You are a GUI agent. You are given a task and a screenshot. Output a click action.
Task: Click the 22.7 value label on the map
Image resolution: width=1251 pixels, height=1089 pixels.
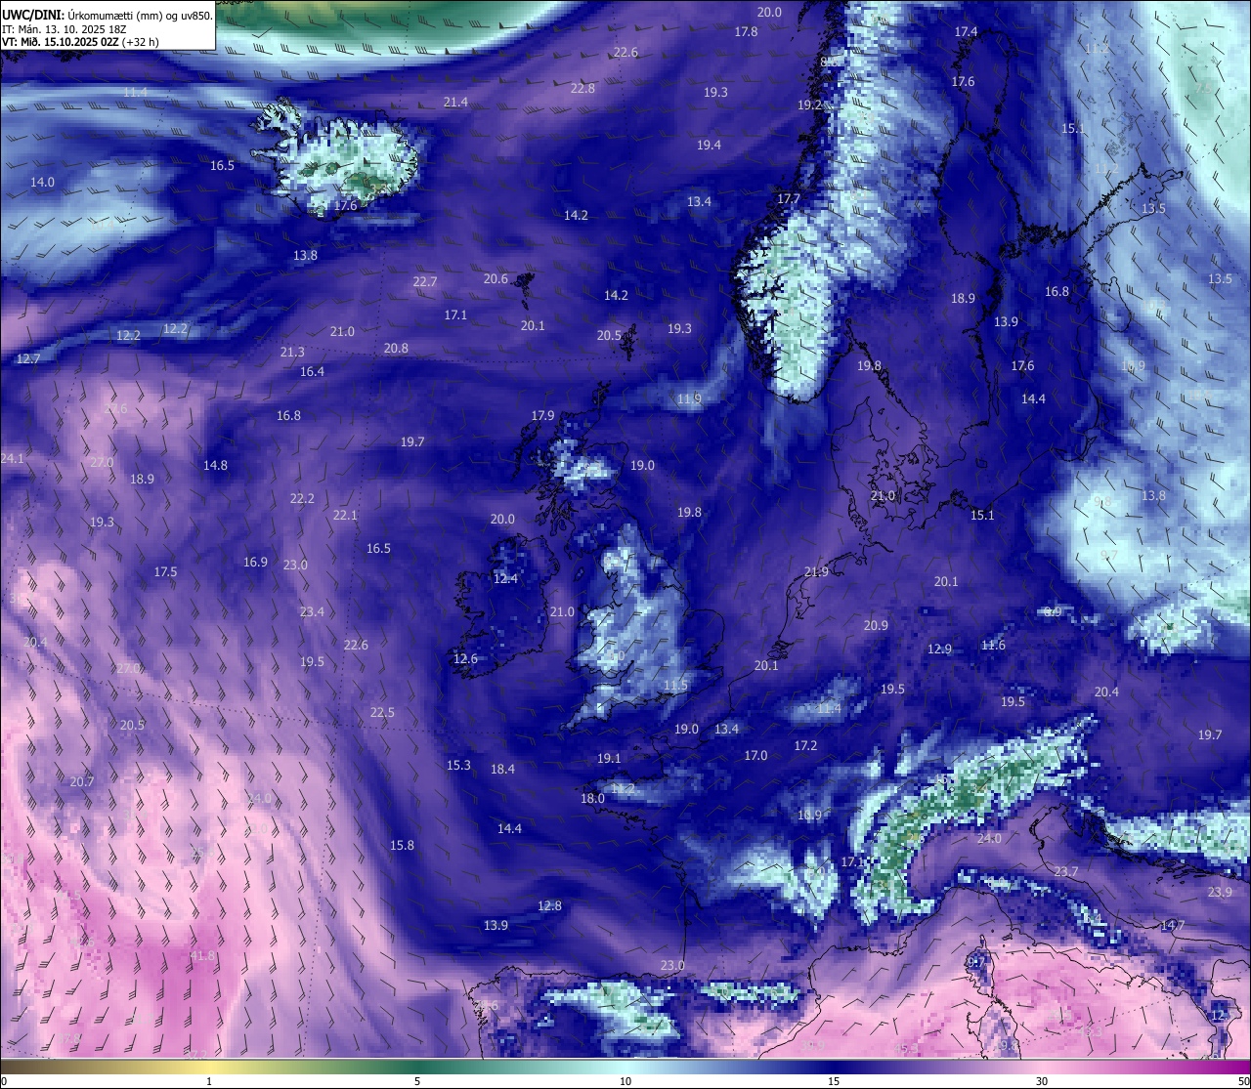[x=425, y=282]
